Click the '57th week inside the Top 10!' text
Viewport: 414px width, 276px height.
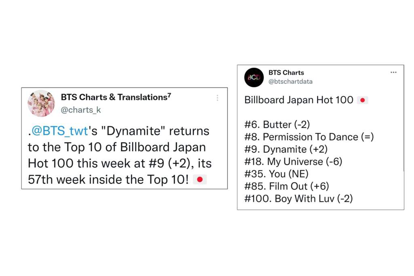[108, 180]
